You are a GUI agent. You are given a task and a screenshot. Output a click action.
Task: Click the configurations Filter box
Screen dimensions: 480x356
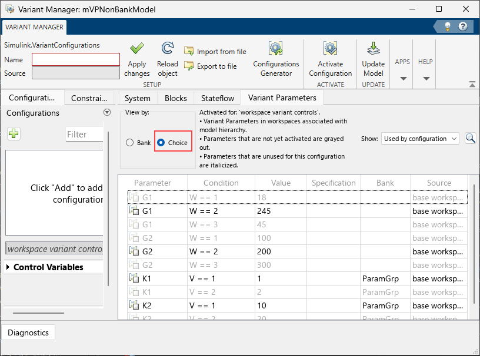coord(85,135)
